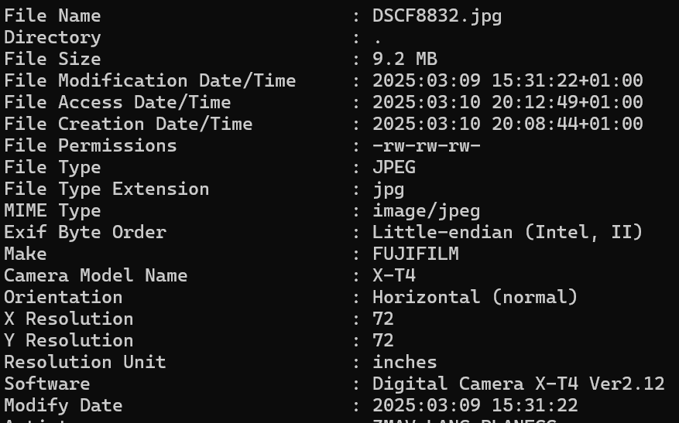The image size is (679, 423).
Task: Click the Exif Byte Order value
Action: pos(507,232)
